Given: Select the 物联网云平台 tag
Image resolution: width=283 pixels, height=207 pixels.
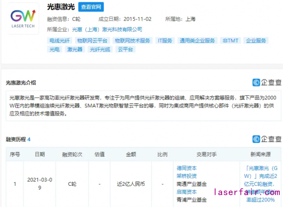Looking at the screenshot, I should click(92, 41).
